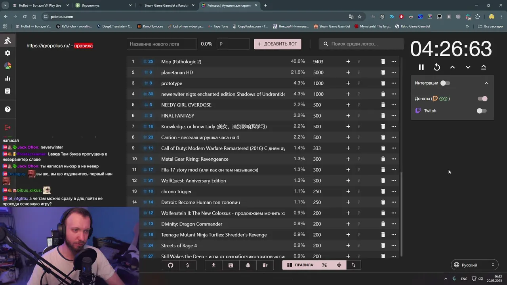Focus the new lot price field

(x=233, y=44)
